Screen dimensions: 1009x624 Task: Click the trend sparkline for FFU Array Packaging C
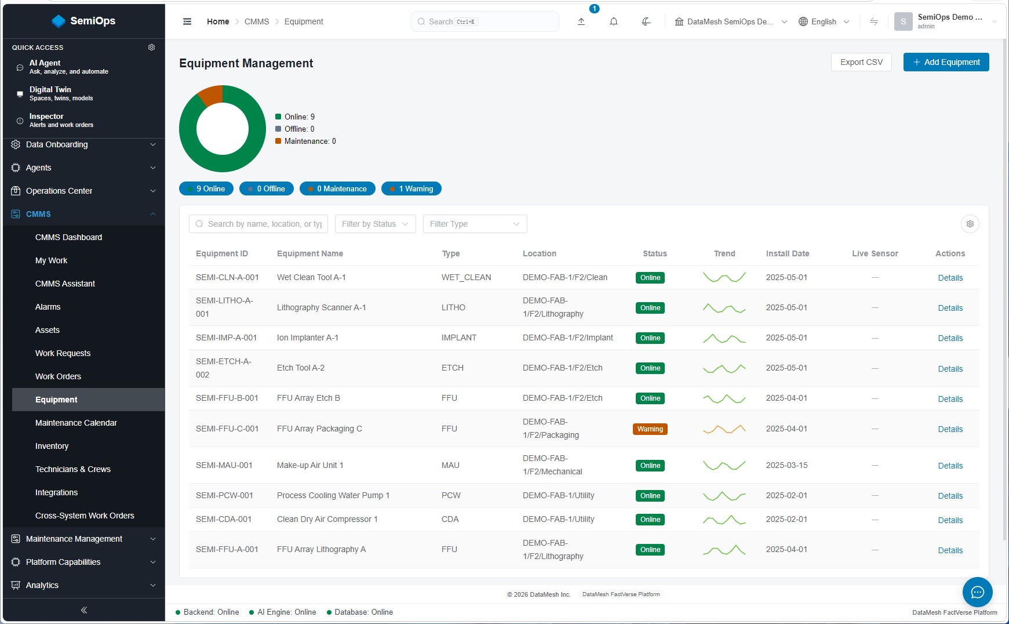(724, 429)
